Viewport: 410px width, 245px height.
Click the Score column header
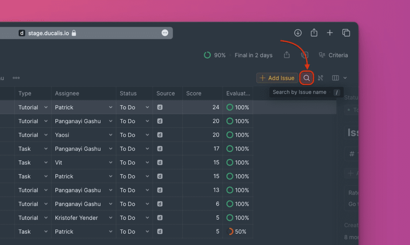click(194, 93)
